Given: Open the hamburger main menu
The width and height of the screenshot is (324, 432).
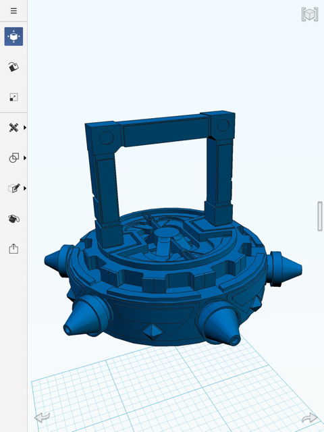Looking at the screenshot, I should [13, 11].
